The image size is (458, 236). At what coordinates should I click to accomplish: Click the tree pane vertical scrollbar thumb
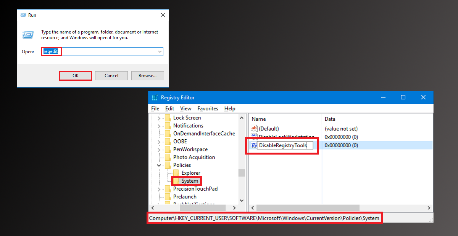coord(242,173)
